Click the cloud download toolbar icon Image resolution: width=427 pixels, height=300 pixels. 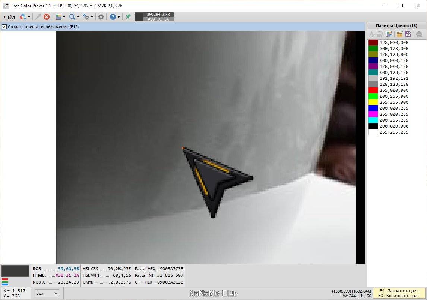point(23,17)
